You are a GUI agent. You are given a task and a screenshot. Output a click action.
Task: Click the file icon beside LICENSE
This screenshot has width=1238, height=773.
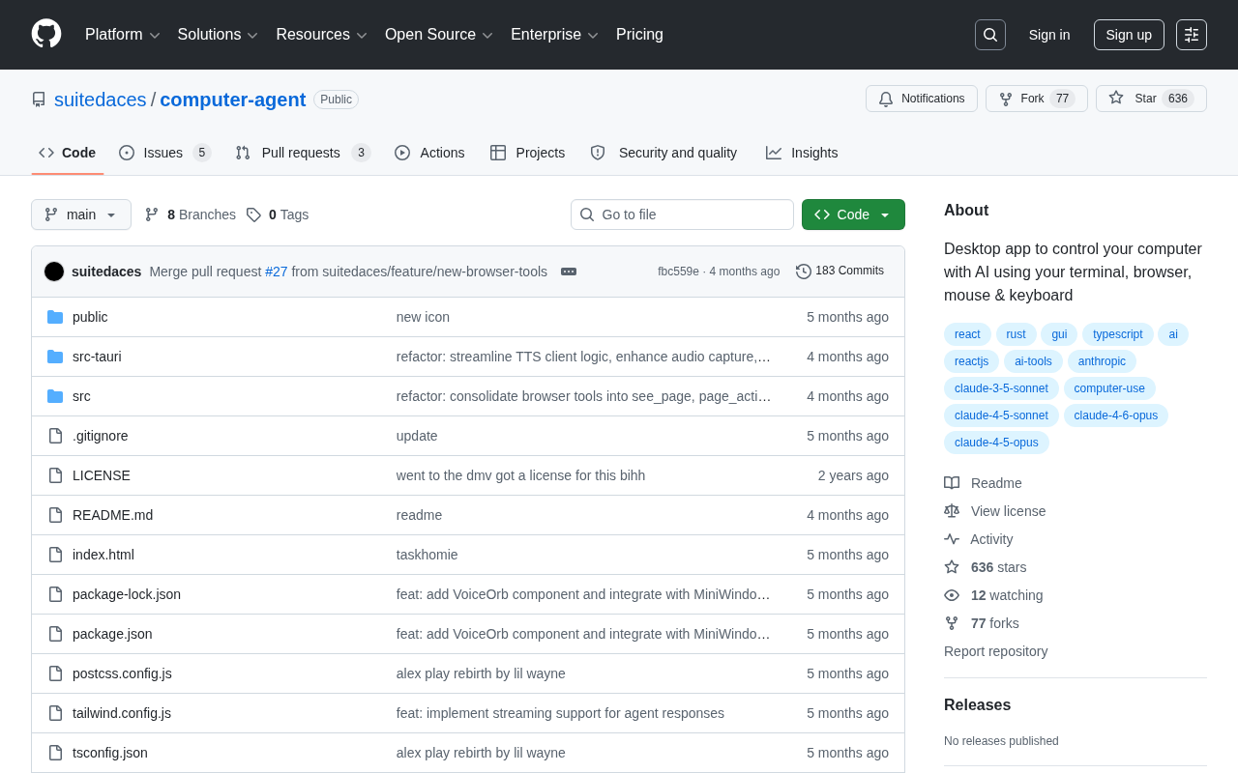click(55, 475)
